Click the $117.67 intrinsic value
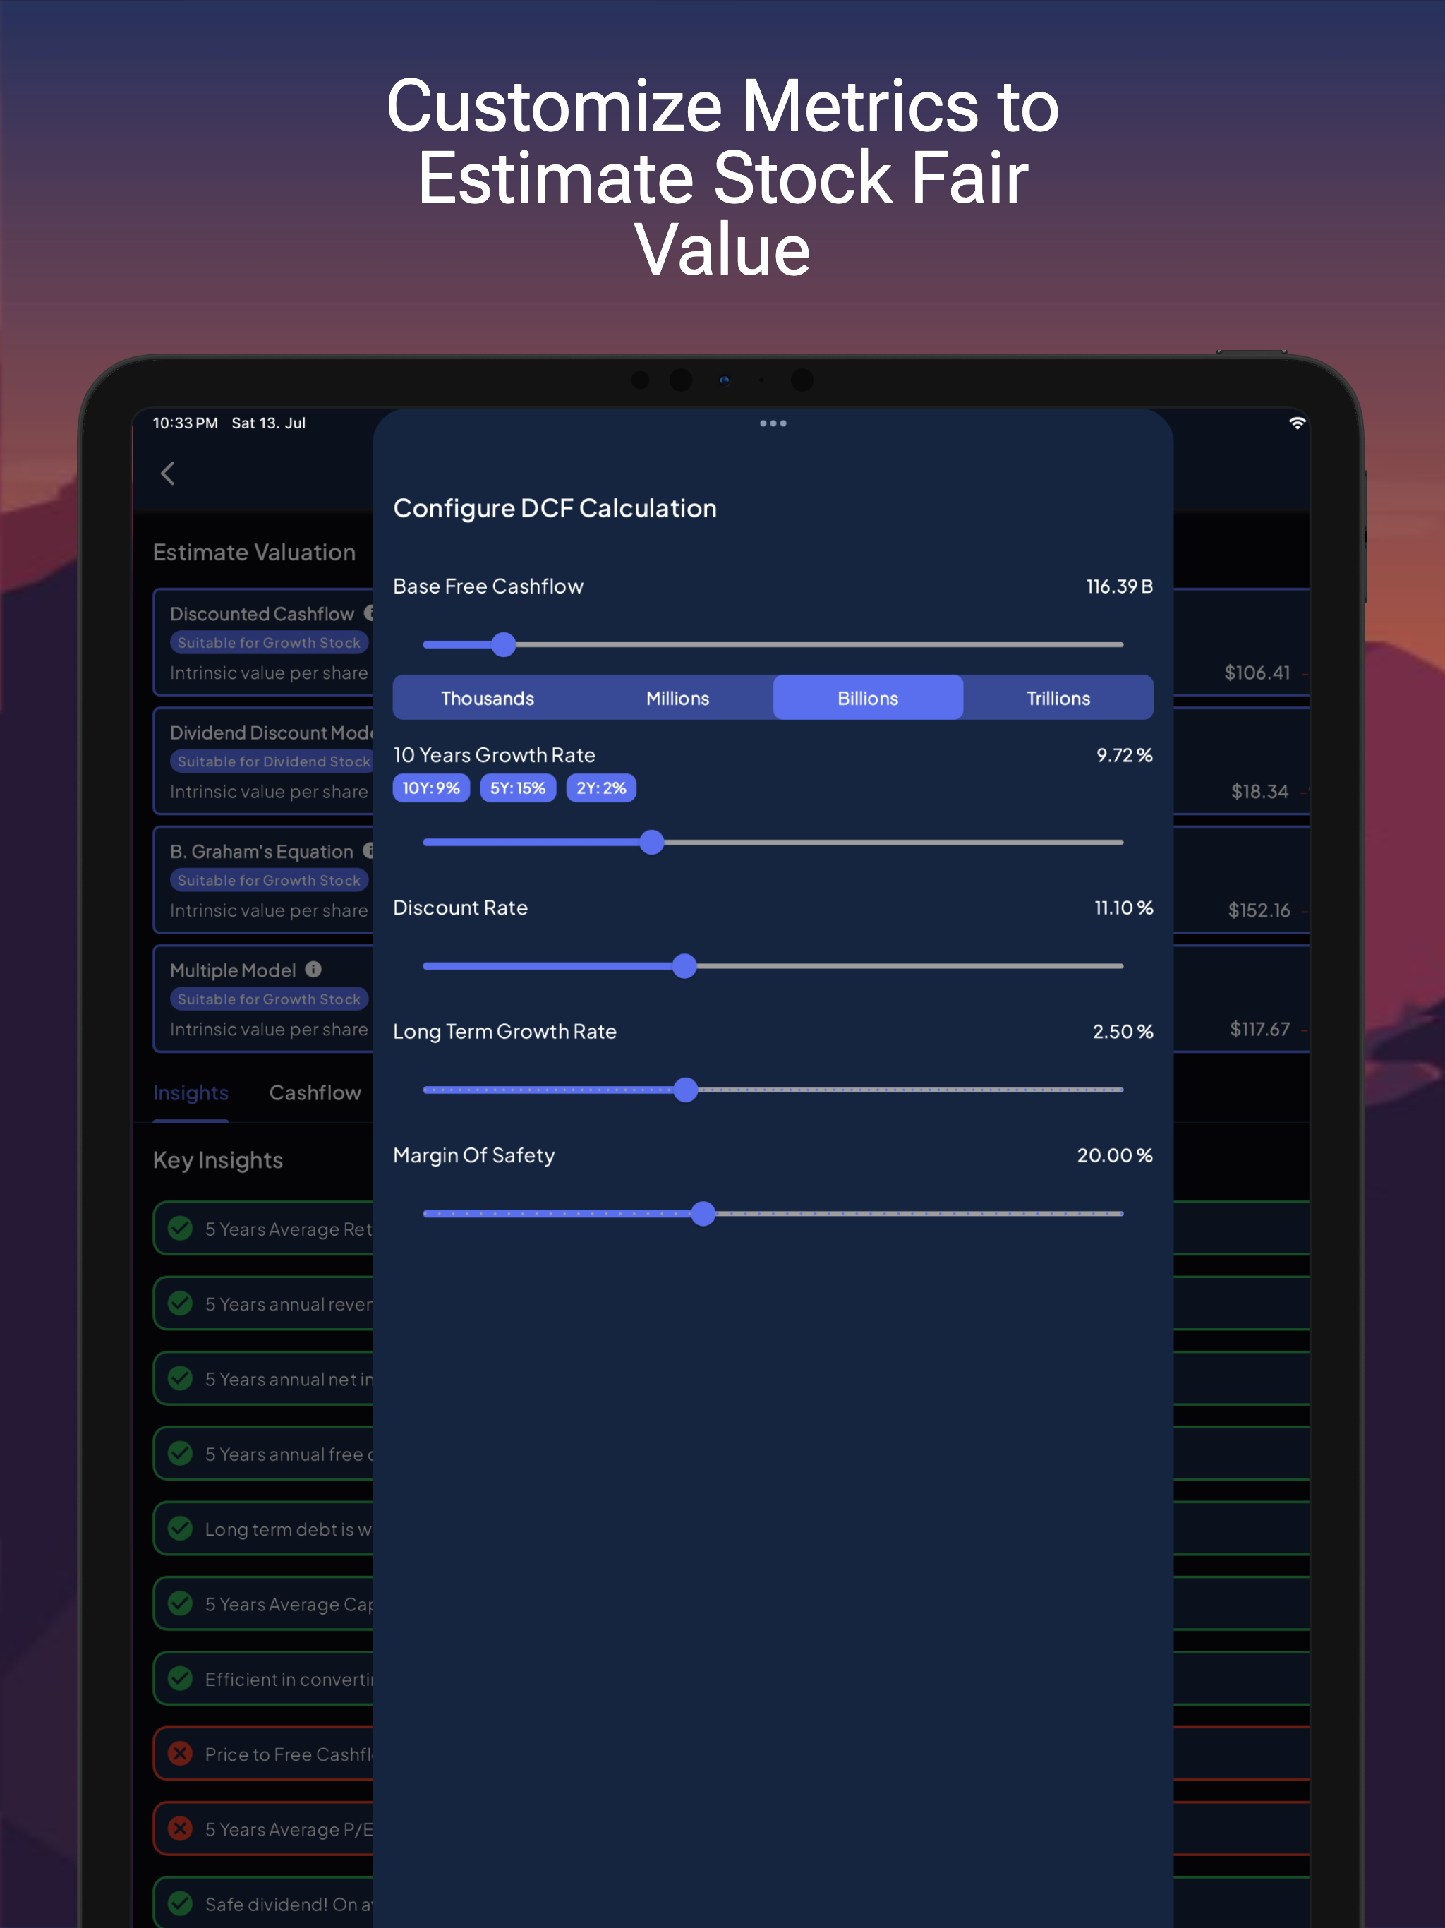This screenshot has width=1445, height=1928. coord(1259,1028)
